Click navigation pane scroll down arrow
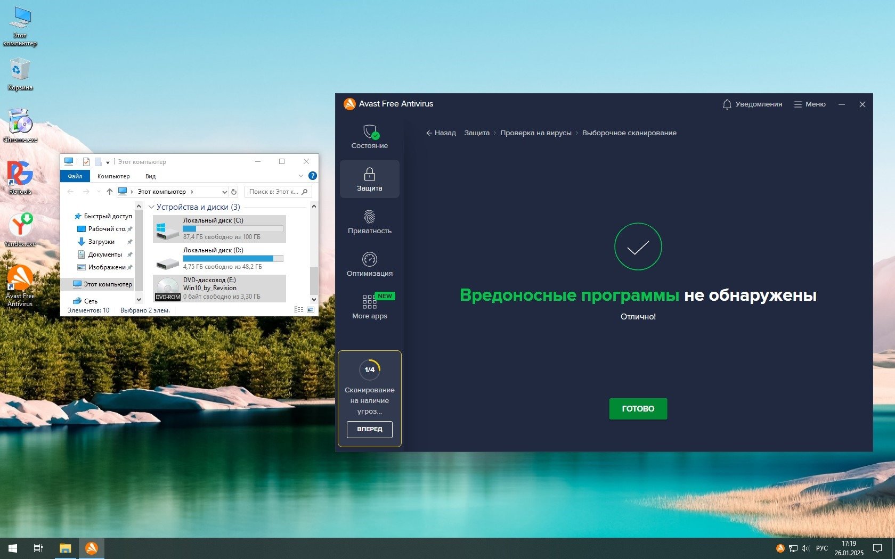This screenshot has width=895, height=559. click(x=139, y=300)
